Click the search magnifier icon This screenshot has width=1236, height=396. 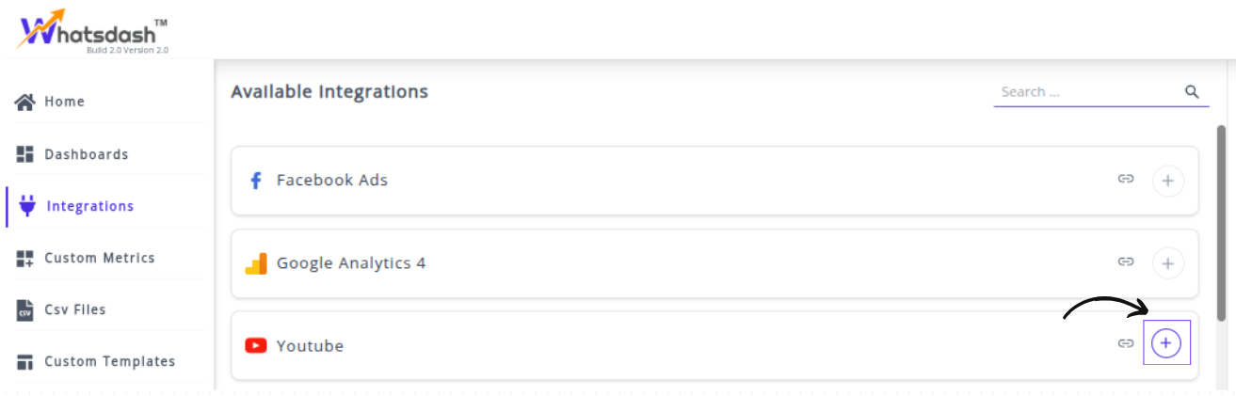coord(1192,92)
